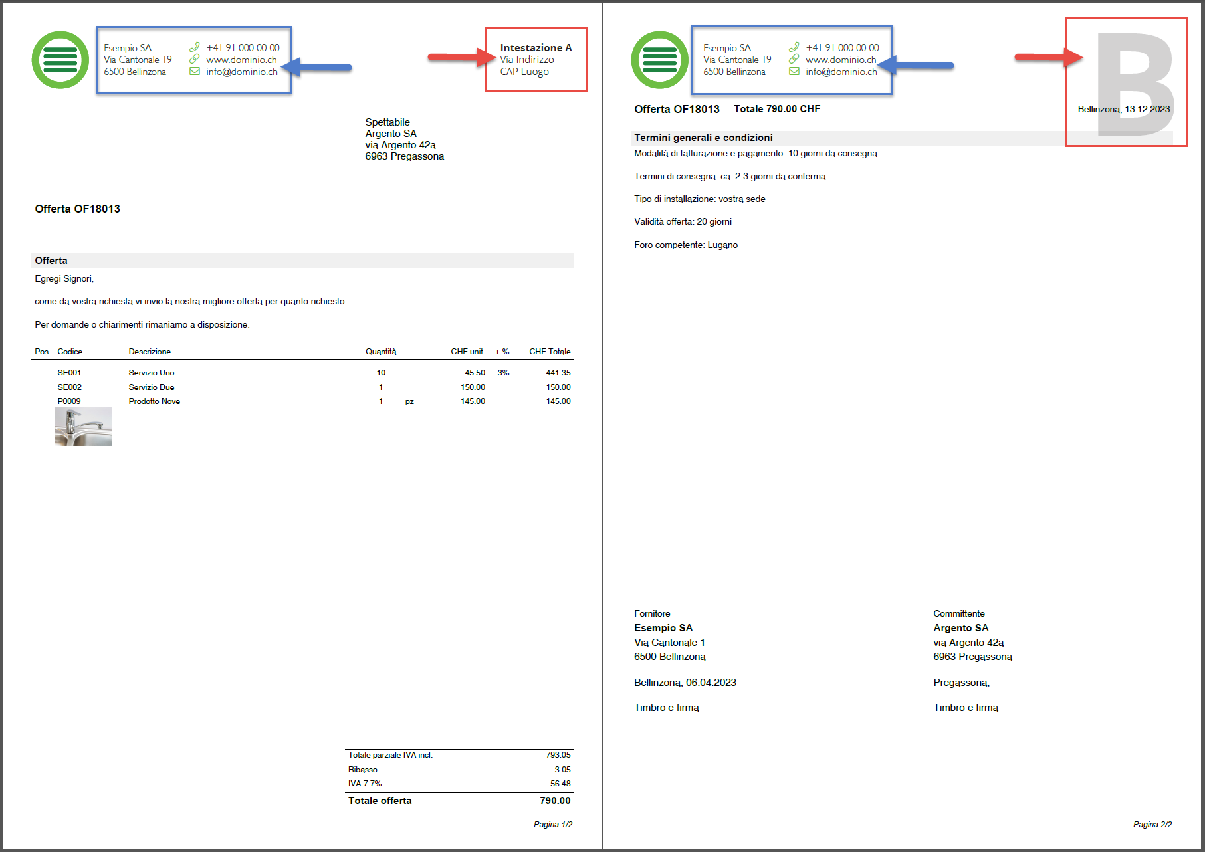Image resolution: width=1205 pixels, height=852 pixels.
Task: Select the Servizio Uno row description
Action: (x=152, y=373)
